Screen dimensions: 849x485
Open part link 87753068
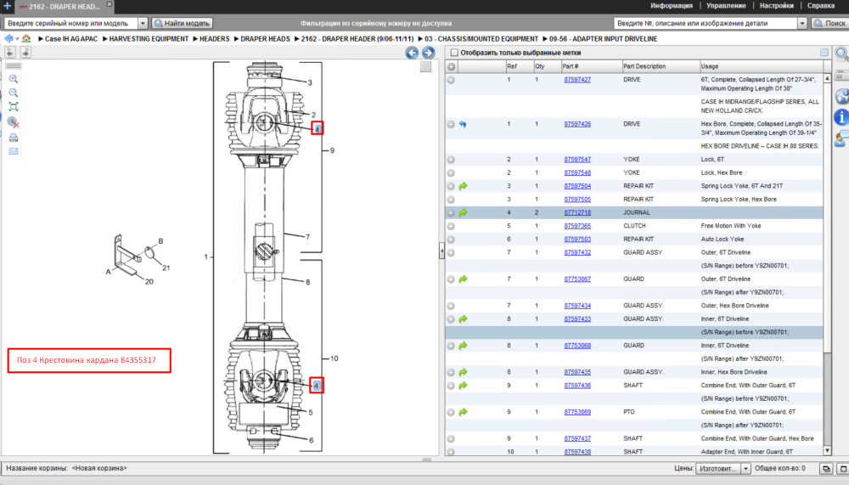pos(577,345)
